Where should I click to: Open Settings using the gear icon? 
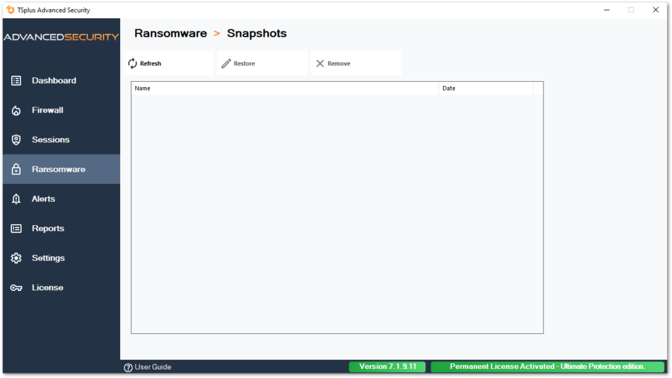(16, 257)
